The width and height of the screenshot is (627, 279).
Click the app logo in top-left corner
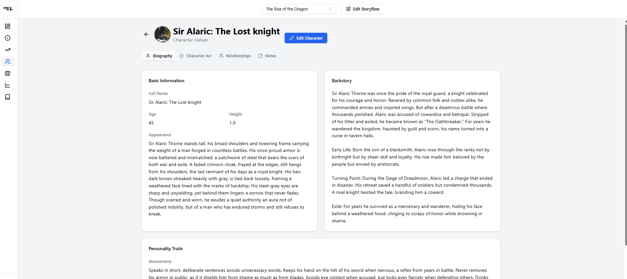pos(8,9)
